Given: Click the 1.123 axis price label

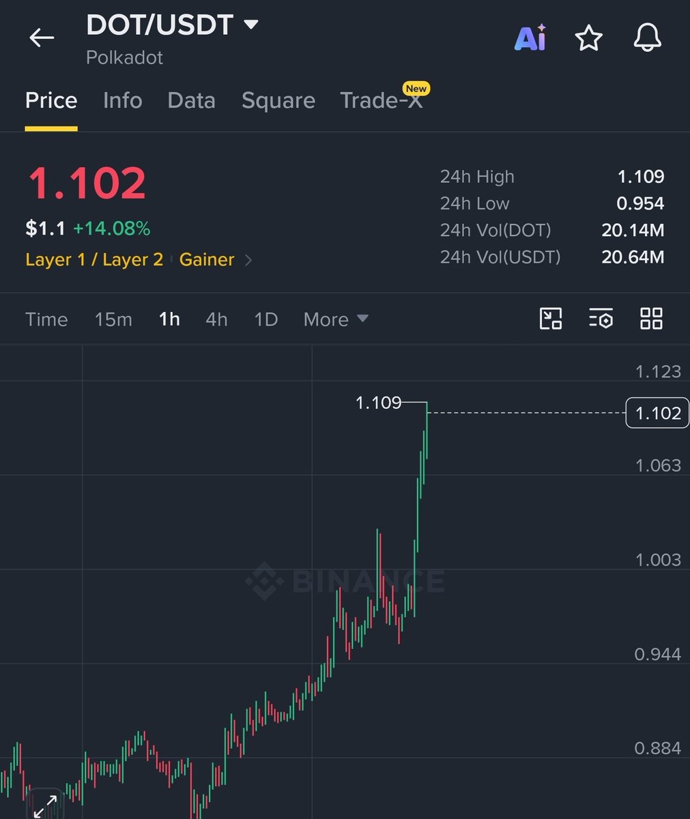Looking at the screenshot, I should [658, 372].
